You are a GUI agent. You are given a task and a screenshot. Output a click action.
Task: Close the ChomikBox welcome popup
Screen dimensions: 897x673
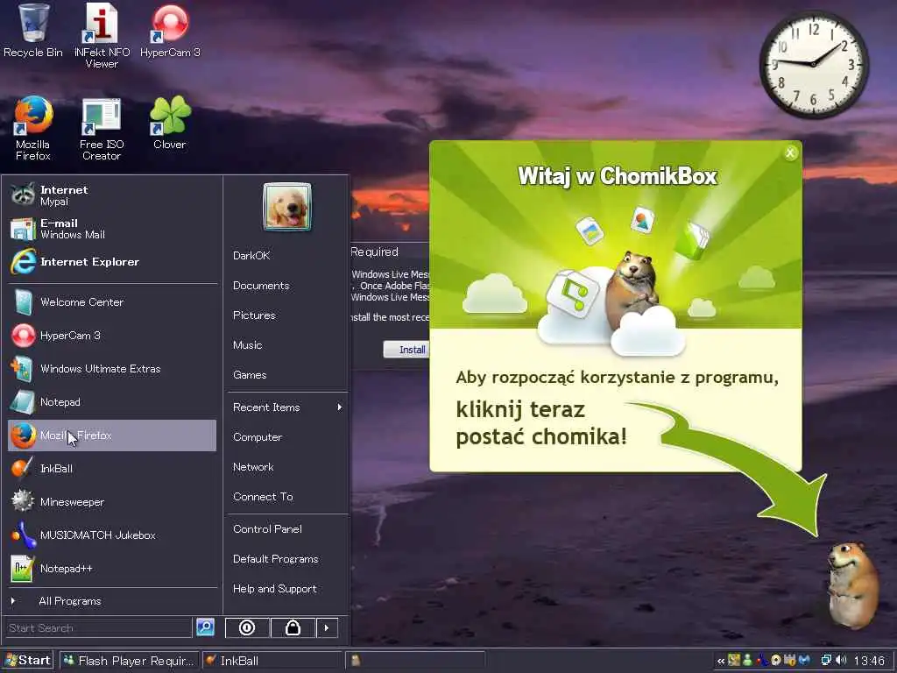click(790, 152)
